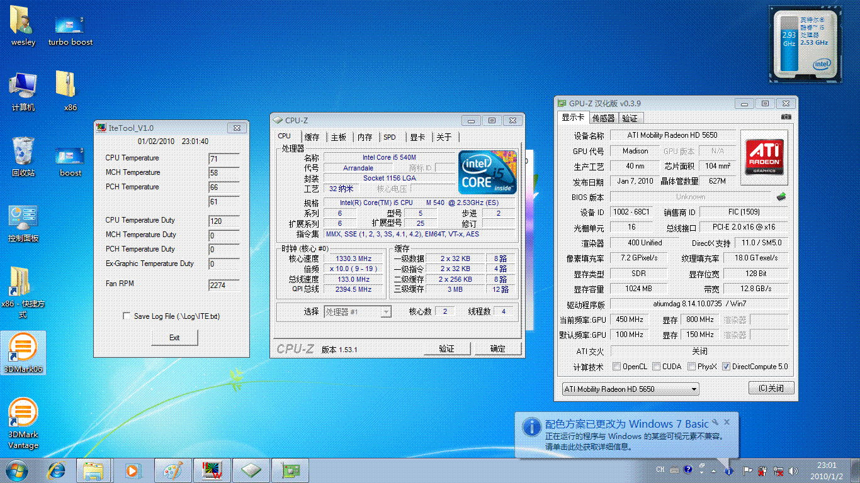Switch to the 传感器 tab in GPU-Z
860x483 pixels.
pyautogui.click(x=603, y=118)
